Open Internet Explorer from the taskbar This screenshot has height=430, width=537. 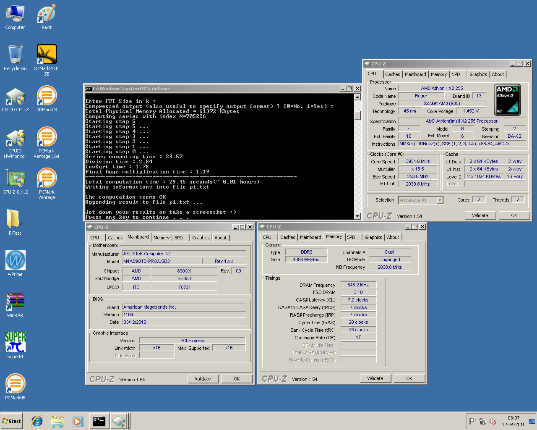(37, 421)
